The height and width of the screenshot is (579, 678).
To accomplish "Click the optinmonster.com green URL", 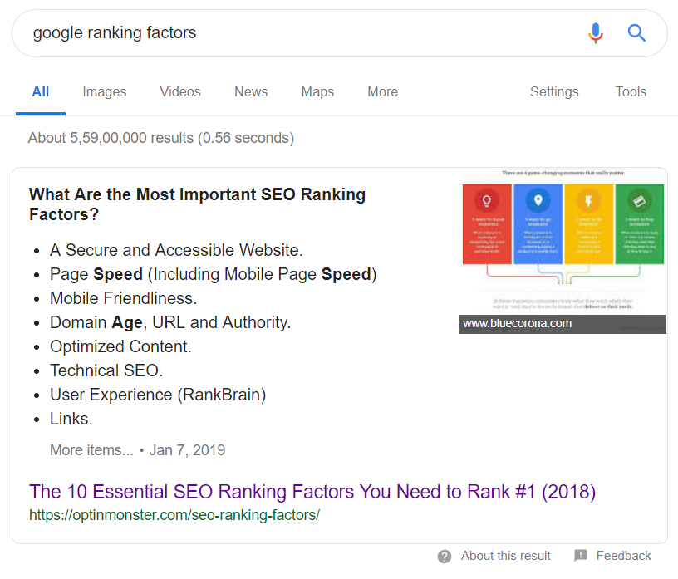I will tap(174, 515).
